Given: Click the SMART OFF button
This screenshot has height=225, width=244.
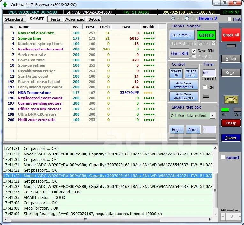Looking at the screenshot, I should coord(191,73).
